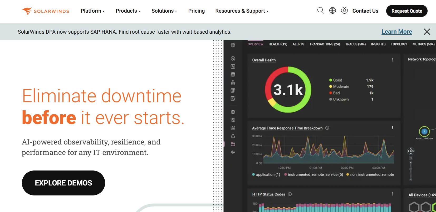Open the TOPOLOGY tab
436x212 pixels.
click(x=399, y=44)
